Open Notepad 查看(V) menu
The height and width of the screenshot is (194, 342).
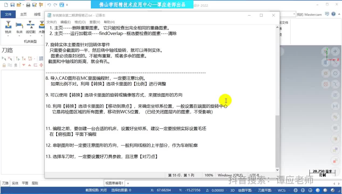(x=95, y=22)
